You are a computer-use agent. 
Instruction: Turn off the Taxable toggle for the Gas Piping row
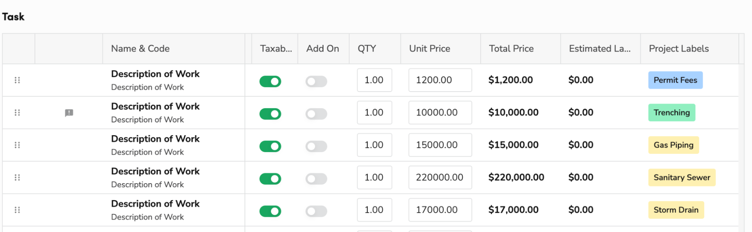click(x=270, y=146)
